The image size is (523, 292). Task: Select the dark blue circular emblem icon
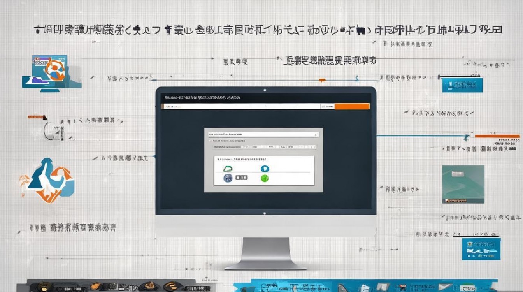(228, 178)
